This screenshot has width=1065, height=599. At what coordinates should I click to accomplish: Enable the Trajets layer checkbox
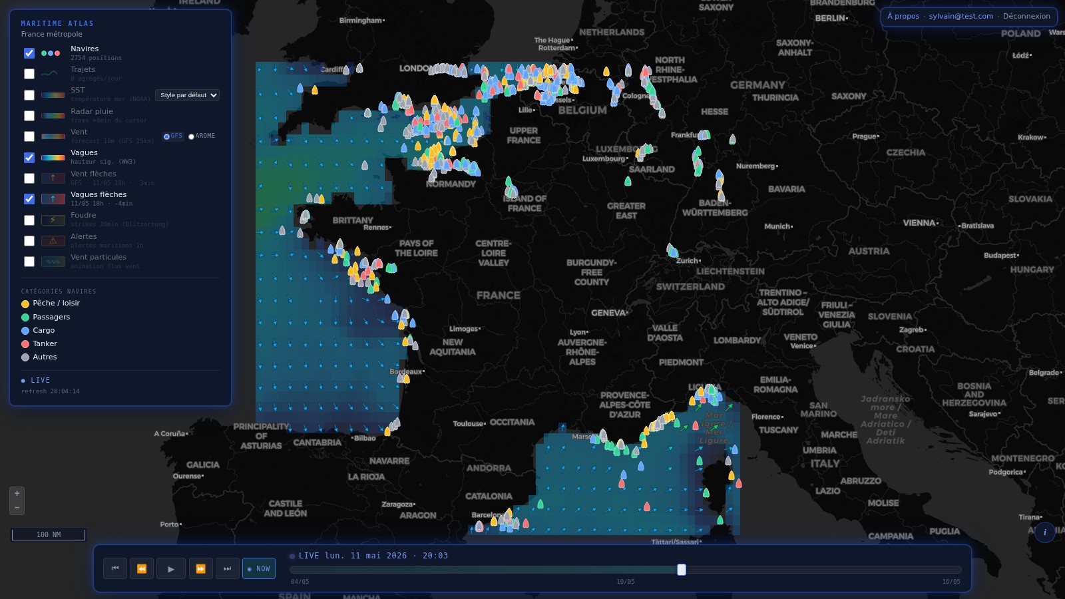29,74
